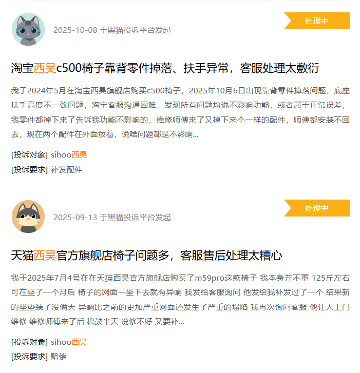Click highlighted 西昊 in the second title
360x373 pixels.
45,256
